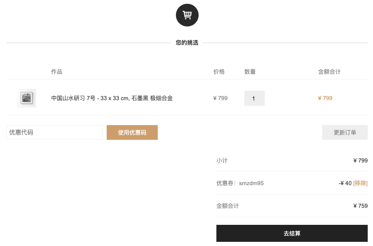
Task: Click the 更新订单 update order button
Action: [345, 132]
